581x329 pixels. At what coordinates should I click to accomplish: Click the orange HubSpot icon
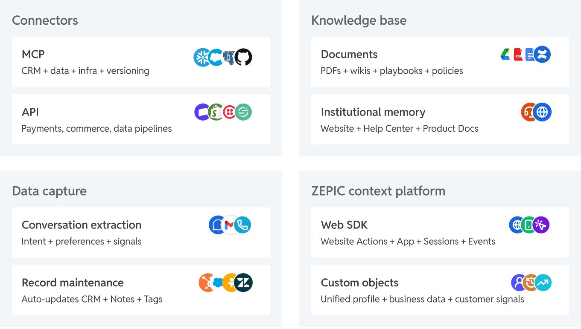click(207, 283)
